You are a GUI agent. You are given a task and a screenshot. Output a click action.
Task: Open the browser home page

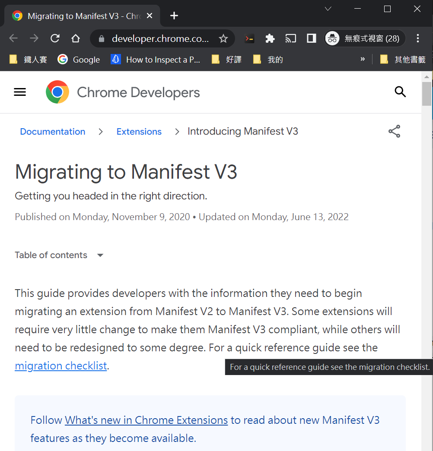[76, 38]
